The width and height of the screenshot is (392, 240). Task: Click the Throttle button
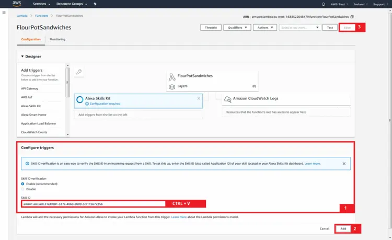point(211,28)
